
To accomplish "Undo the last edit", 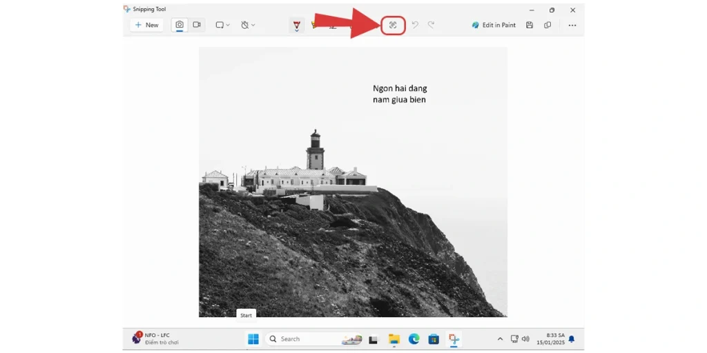I will point(415,25).
